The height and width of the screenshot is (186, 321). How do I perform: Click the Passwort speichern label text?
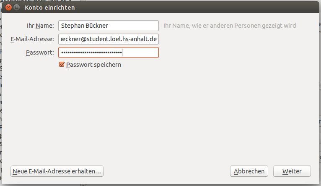93,65
